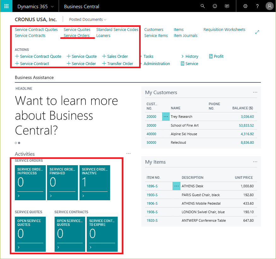Select first headline pagination dot

[16, 143]
